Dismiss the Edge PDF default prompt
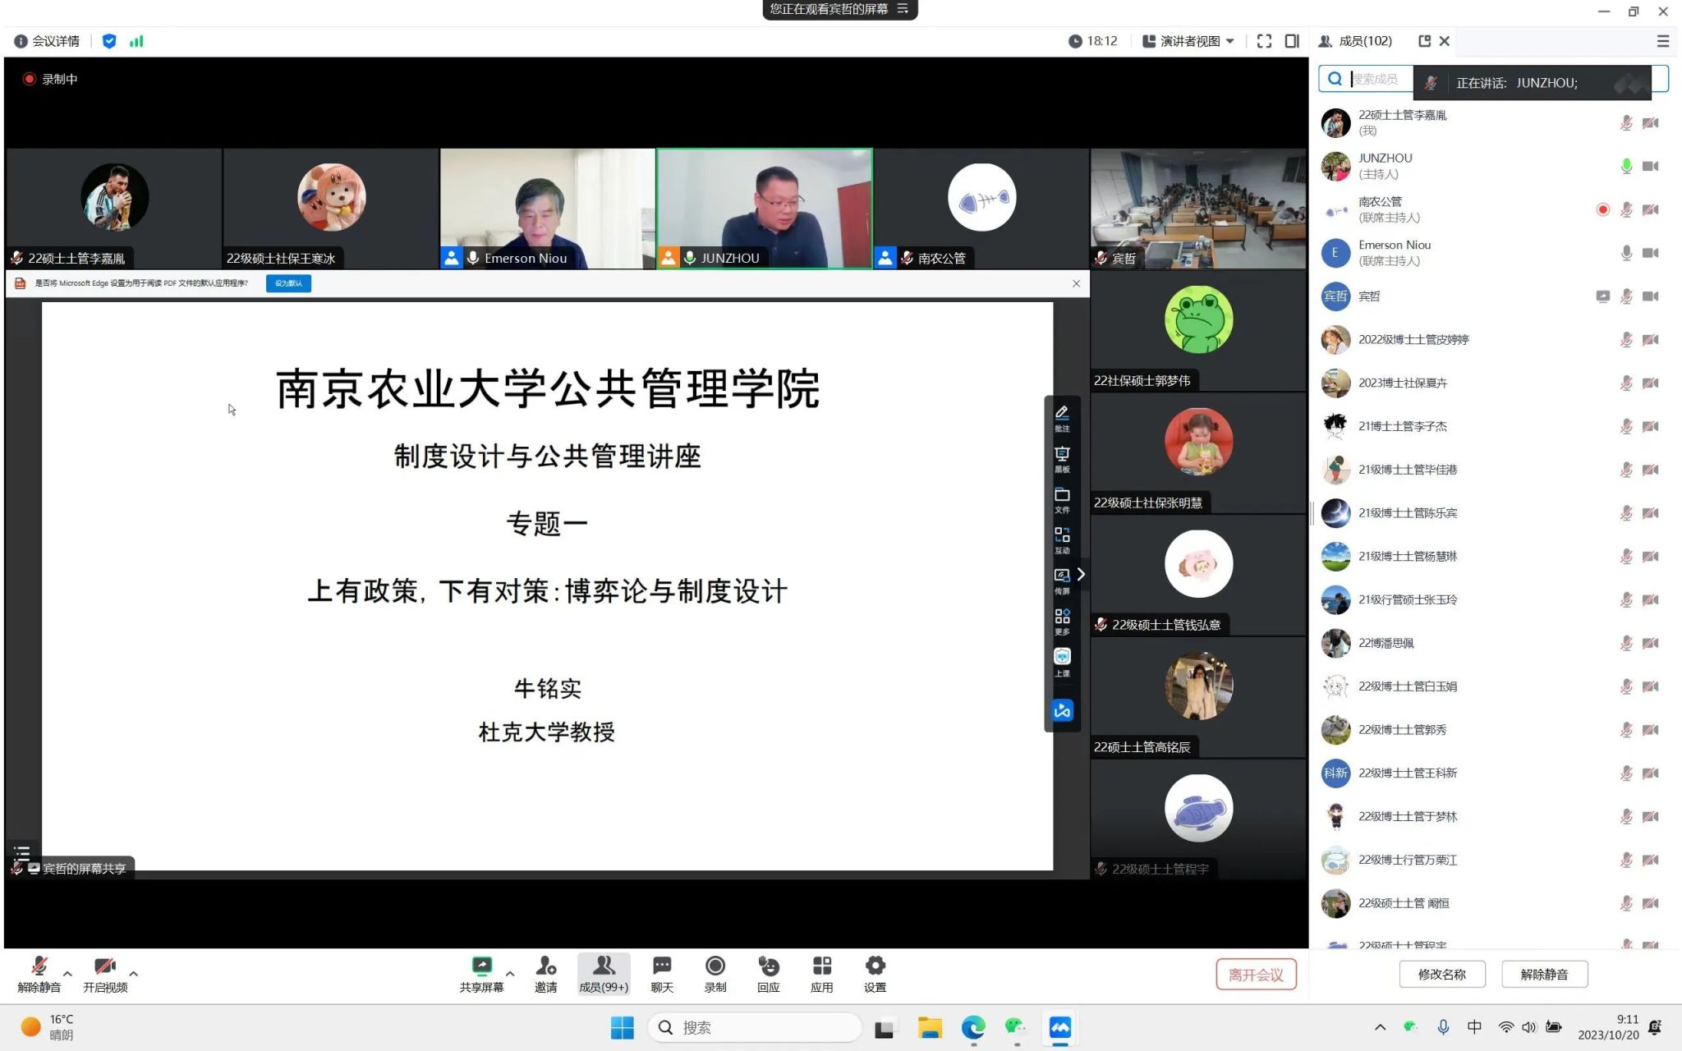The height and width of the screenshot is (1051, 1682). point(1076,283)
